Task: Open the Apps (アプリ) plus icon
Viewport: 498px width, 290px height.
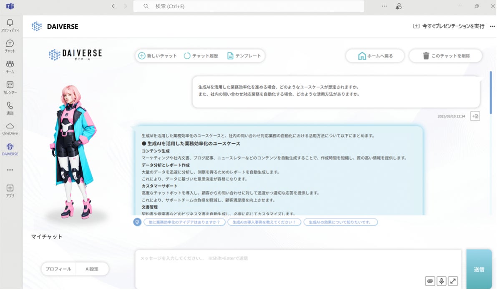Action: pyautogui.click(x=10, y=188)
